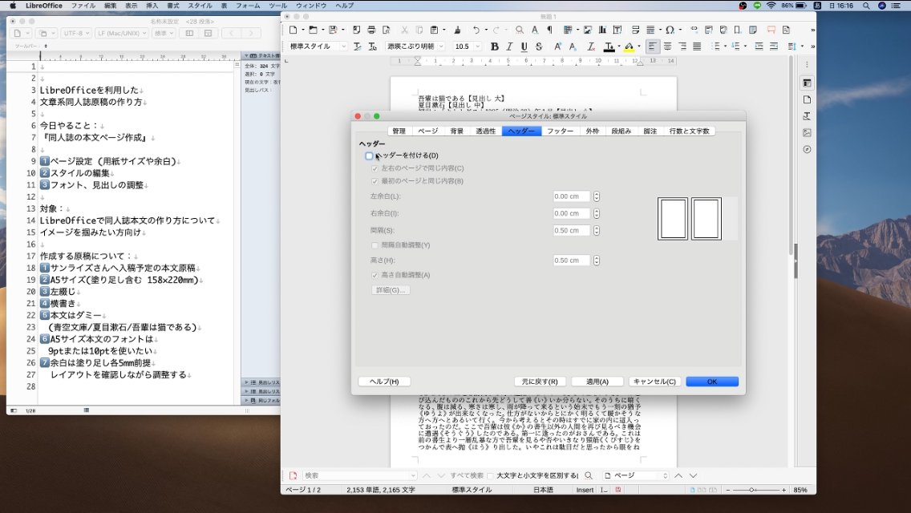Viewport: 911px width, 513px height.
Task: Open the 書式 menu in the menu bar
Action: 173,6
